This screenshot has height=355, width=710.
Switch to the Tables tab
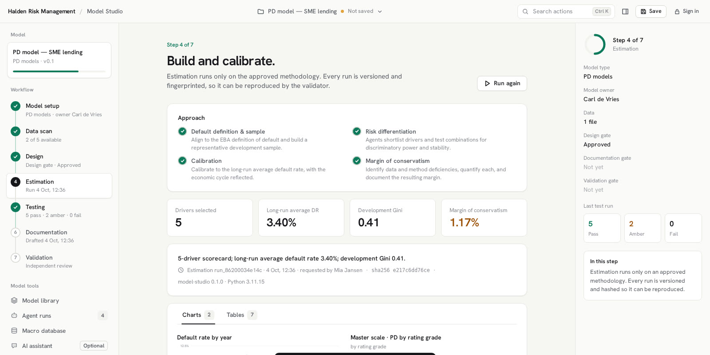point(241,315)
